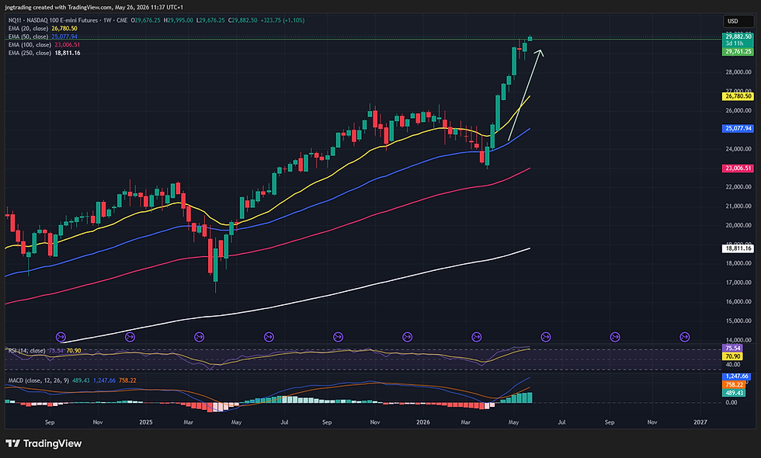Click the purple 75.54 RSI value label
The width and height of the screenshot is (761, 458).
(x=733, y=349)
